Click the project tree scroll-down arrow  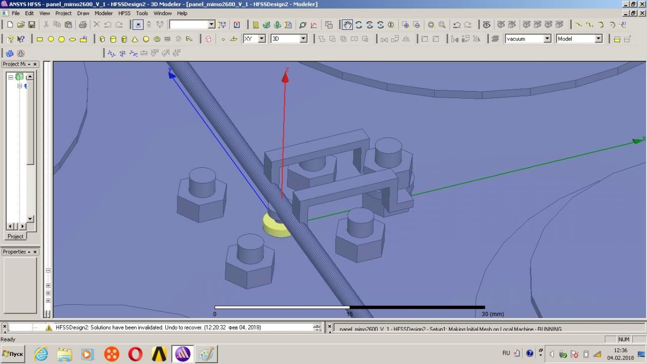30,219
